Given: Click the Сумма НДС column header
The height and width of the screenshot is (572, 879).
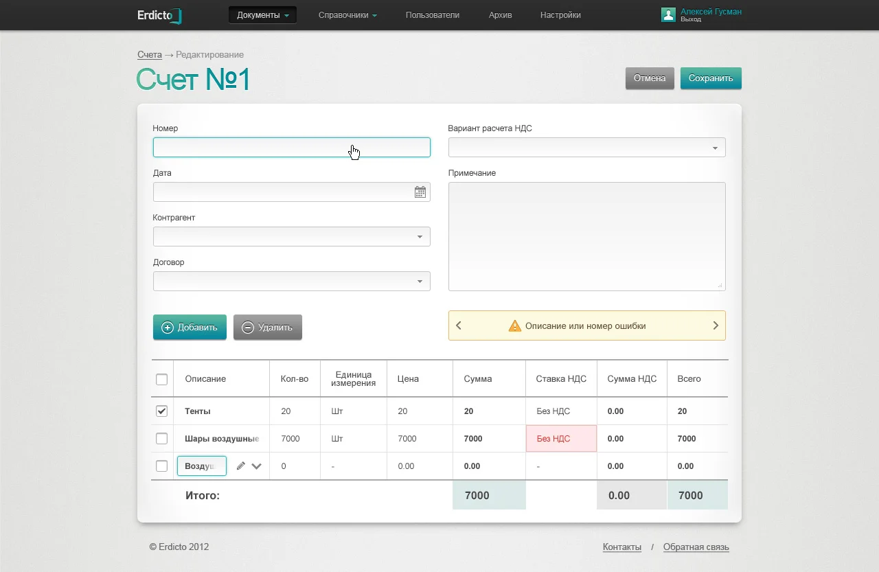Looking at the screenshot, I should 632,379.
